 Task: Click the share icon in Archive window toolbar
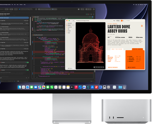[124, 21]
